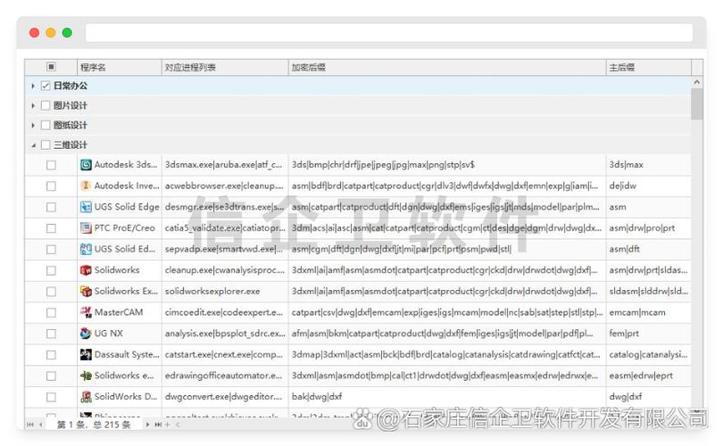Screen dimensions: 723x446
Task: Click the solidworksexplorer.exe process cell
Action: point(225,291)
